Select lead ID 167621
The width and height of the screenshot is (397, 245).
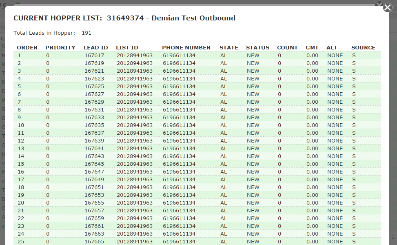[x=94, y=71]
